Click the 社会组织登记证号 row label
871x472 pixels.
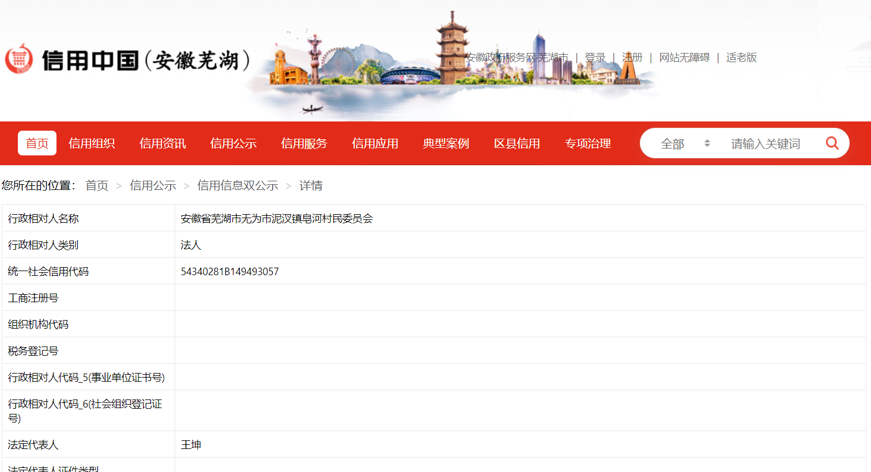85,411
